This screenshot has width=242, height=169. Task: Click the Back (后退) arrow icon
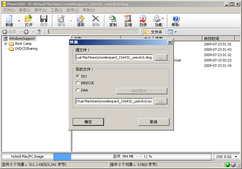click(x=5, y=32)
